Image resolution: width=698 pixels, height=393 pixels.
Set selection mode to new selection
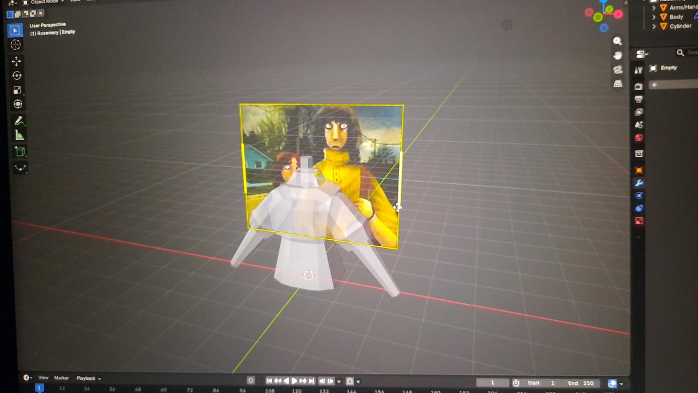tap(10, 13)
